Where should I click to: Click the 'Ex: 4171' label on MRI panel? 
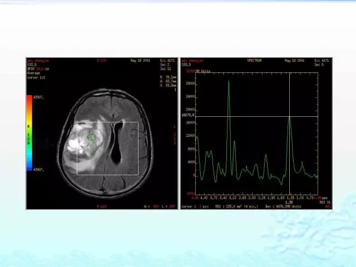tap(167, 61)
